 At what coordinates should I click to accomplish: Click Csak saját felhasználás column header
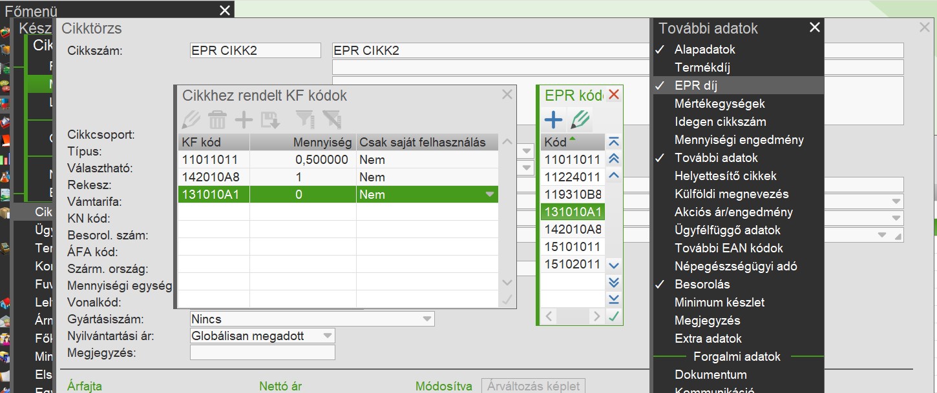click(427, 142)
